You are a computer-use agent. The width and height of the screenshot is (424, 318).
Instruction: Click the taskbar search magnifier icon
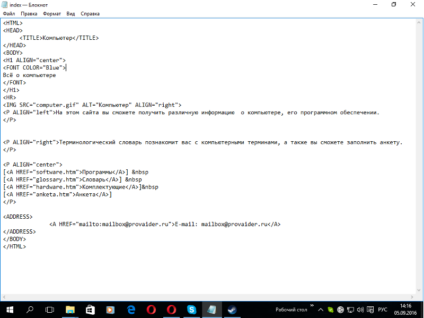click(30, 310)
